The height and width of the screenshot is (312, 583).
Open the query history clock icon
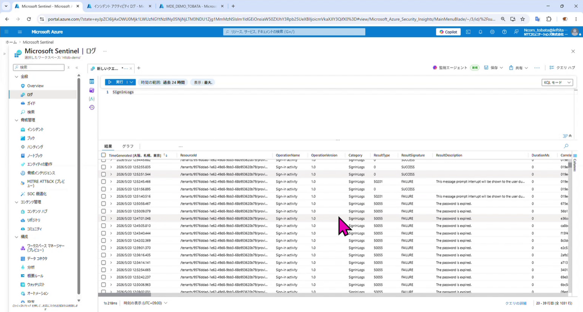(91, 107)
